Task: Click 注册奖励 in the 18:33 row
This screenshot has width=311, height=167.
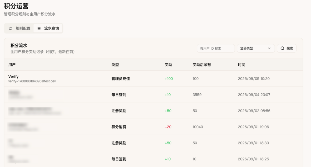Action: (x=119, y=143)
